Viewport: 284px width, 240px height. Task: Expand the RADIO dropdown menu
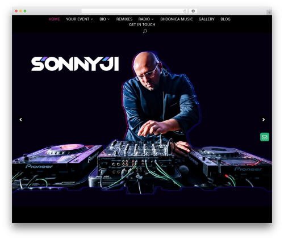click(x=146, y=19)
